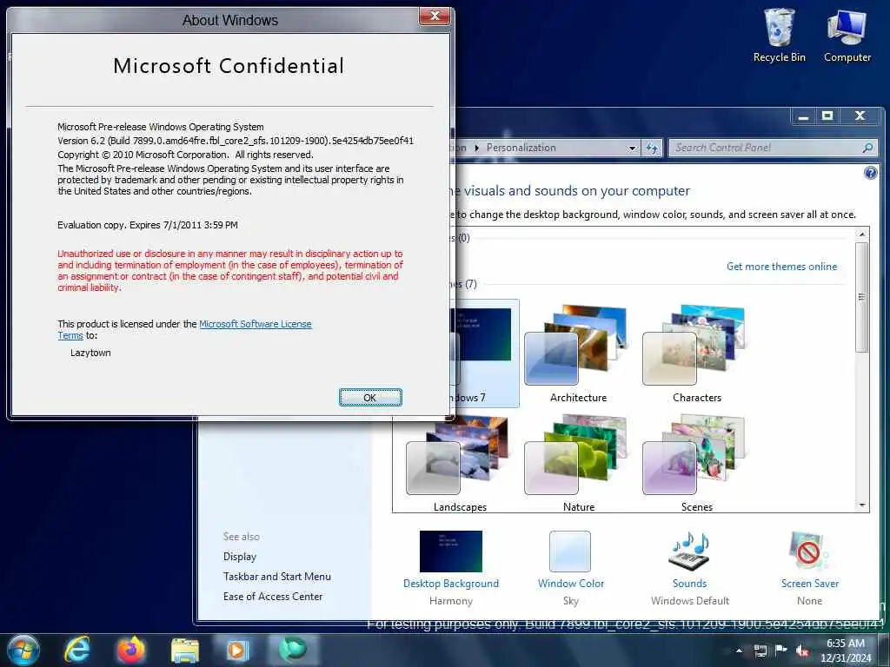Click the green taskbar app icon
This screenshot has width=890, height=667.
tap(292, 650)
